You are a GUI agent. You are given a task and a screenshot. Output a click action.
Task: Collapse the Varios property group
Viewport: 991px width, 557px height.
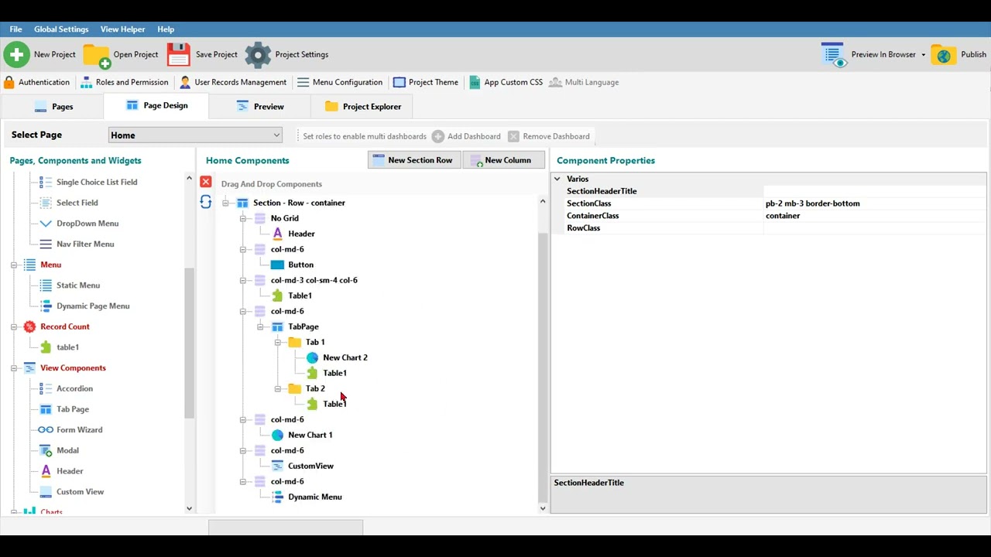coord(557,179)
